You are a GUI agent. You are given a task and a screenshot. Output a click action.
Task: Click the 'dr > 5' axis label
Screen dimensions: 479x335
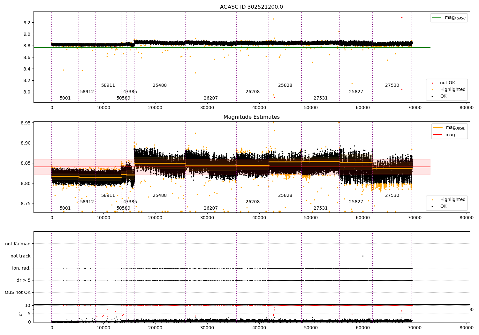(x=24, y=280)
